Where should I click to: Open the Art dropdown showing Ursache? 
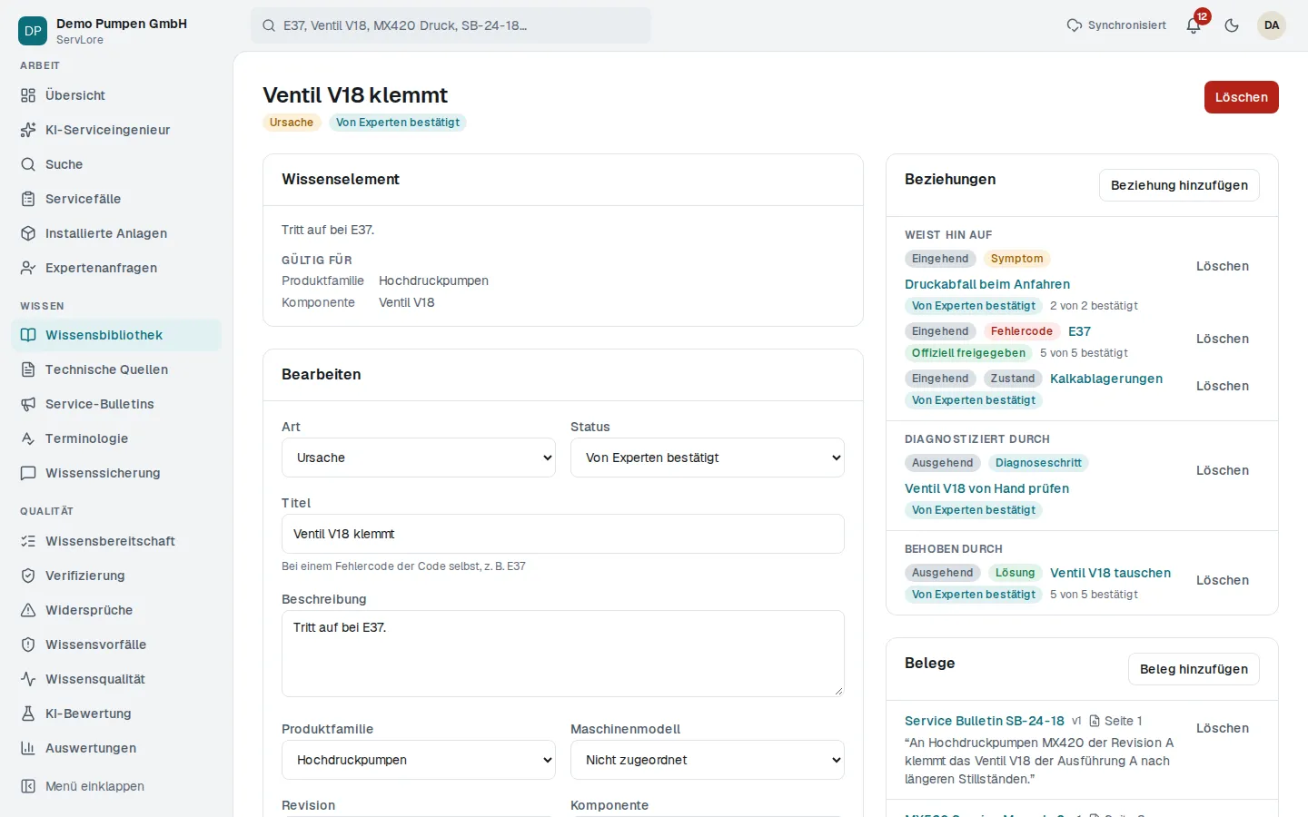point(419,458)
